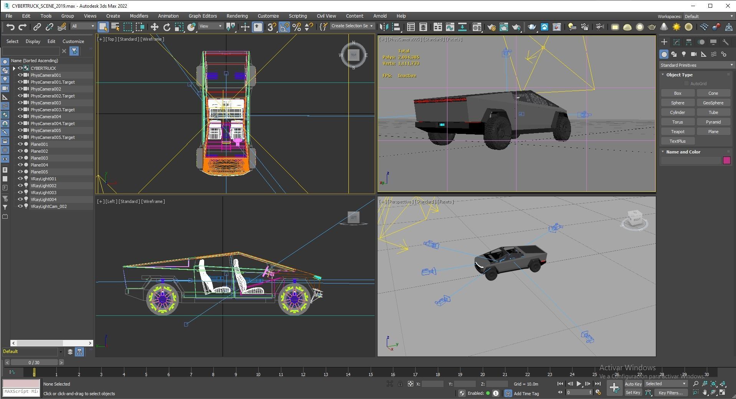Open the Hierarchy panel tab
Screen dimensions: 736x399
tap(689, 42)
